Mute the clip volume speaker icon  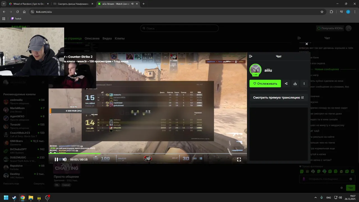point(65,159)
